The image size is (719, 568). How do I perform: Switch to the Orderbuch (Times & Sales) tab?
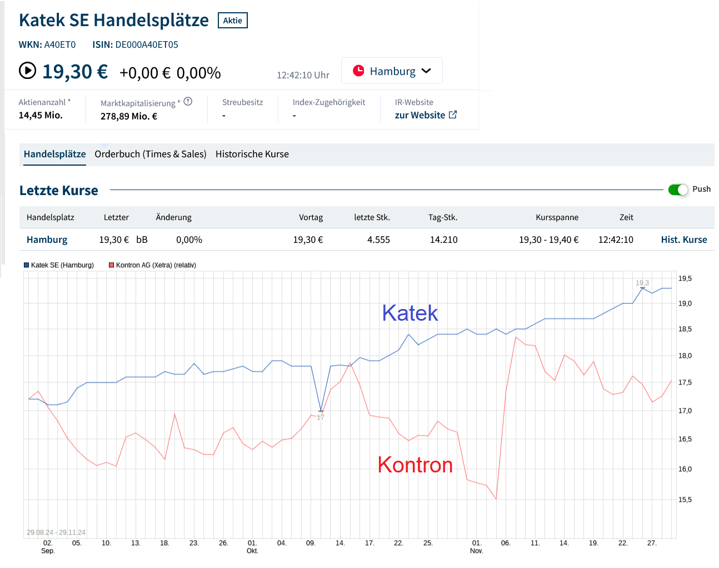coord(150,154)
